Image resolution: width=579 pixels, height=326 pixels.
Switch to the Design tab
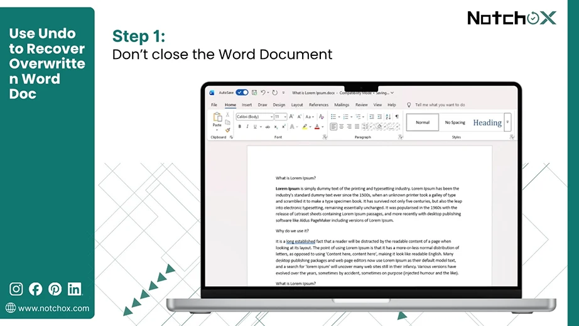pos(279,105)
